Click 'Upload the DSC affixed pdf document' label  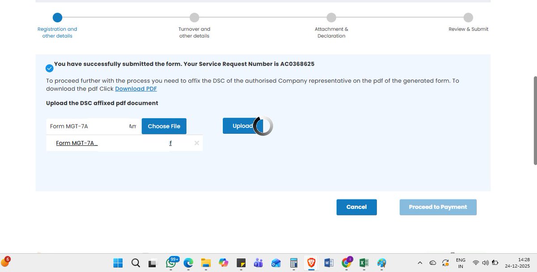[x=102, y=103]
